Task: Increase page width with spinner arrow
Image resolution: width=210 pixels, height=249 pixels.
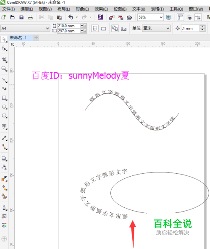Action: coord(85,26)
